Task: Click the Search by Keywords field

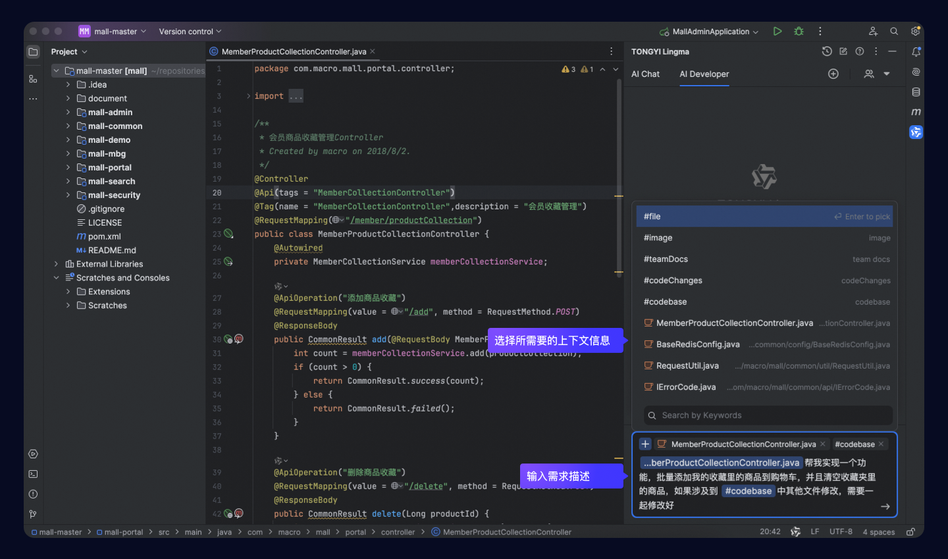Action: click(768, 415)
